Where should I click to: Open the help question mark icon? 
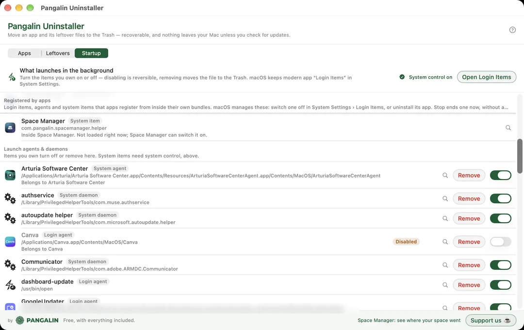[x=512, y=30]
